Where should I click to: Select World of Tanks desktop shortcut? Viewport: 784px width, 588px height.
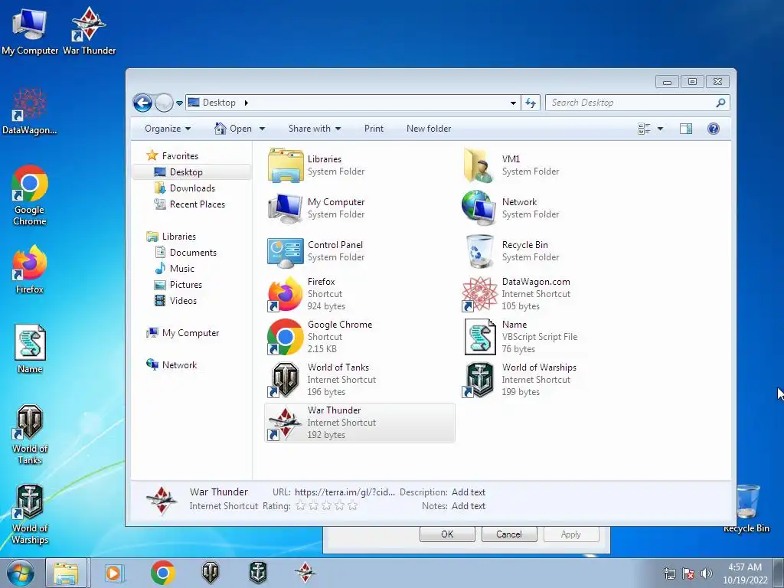click(30, 434)
